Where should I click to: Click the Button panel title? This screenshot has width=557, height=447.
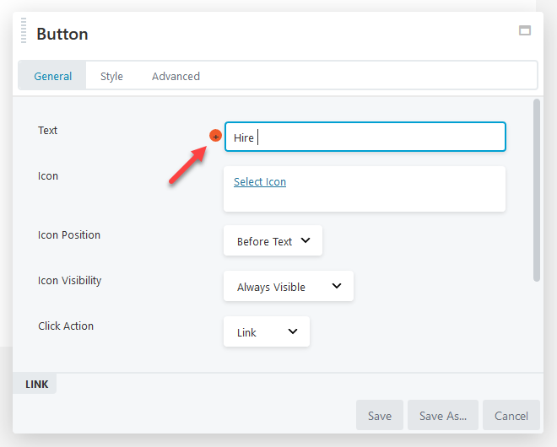62,34
